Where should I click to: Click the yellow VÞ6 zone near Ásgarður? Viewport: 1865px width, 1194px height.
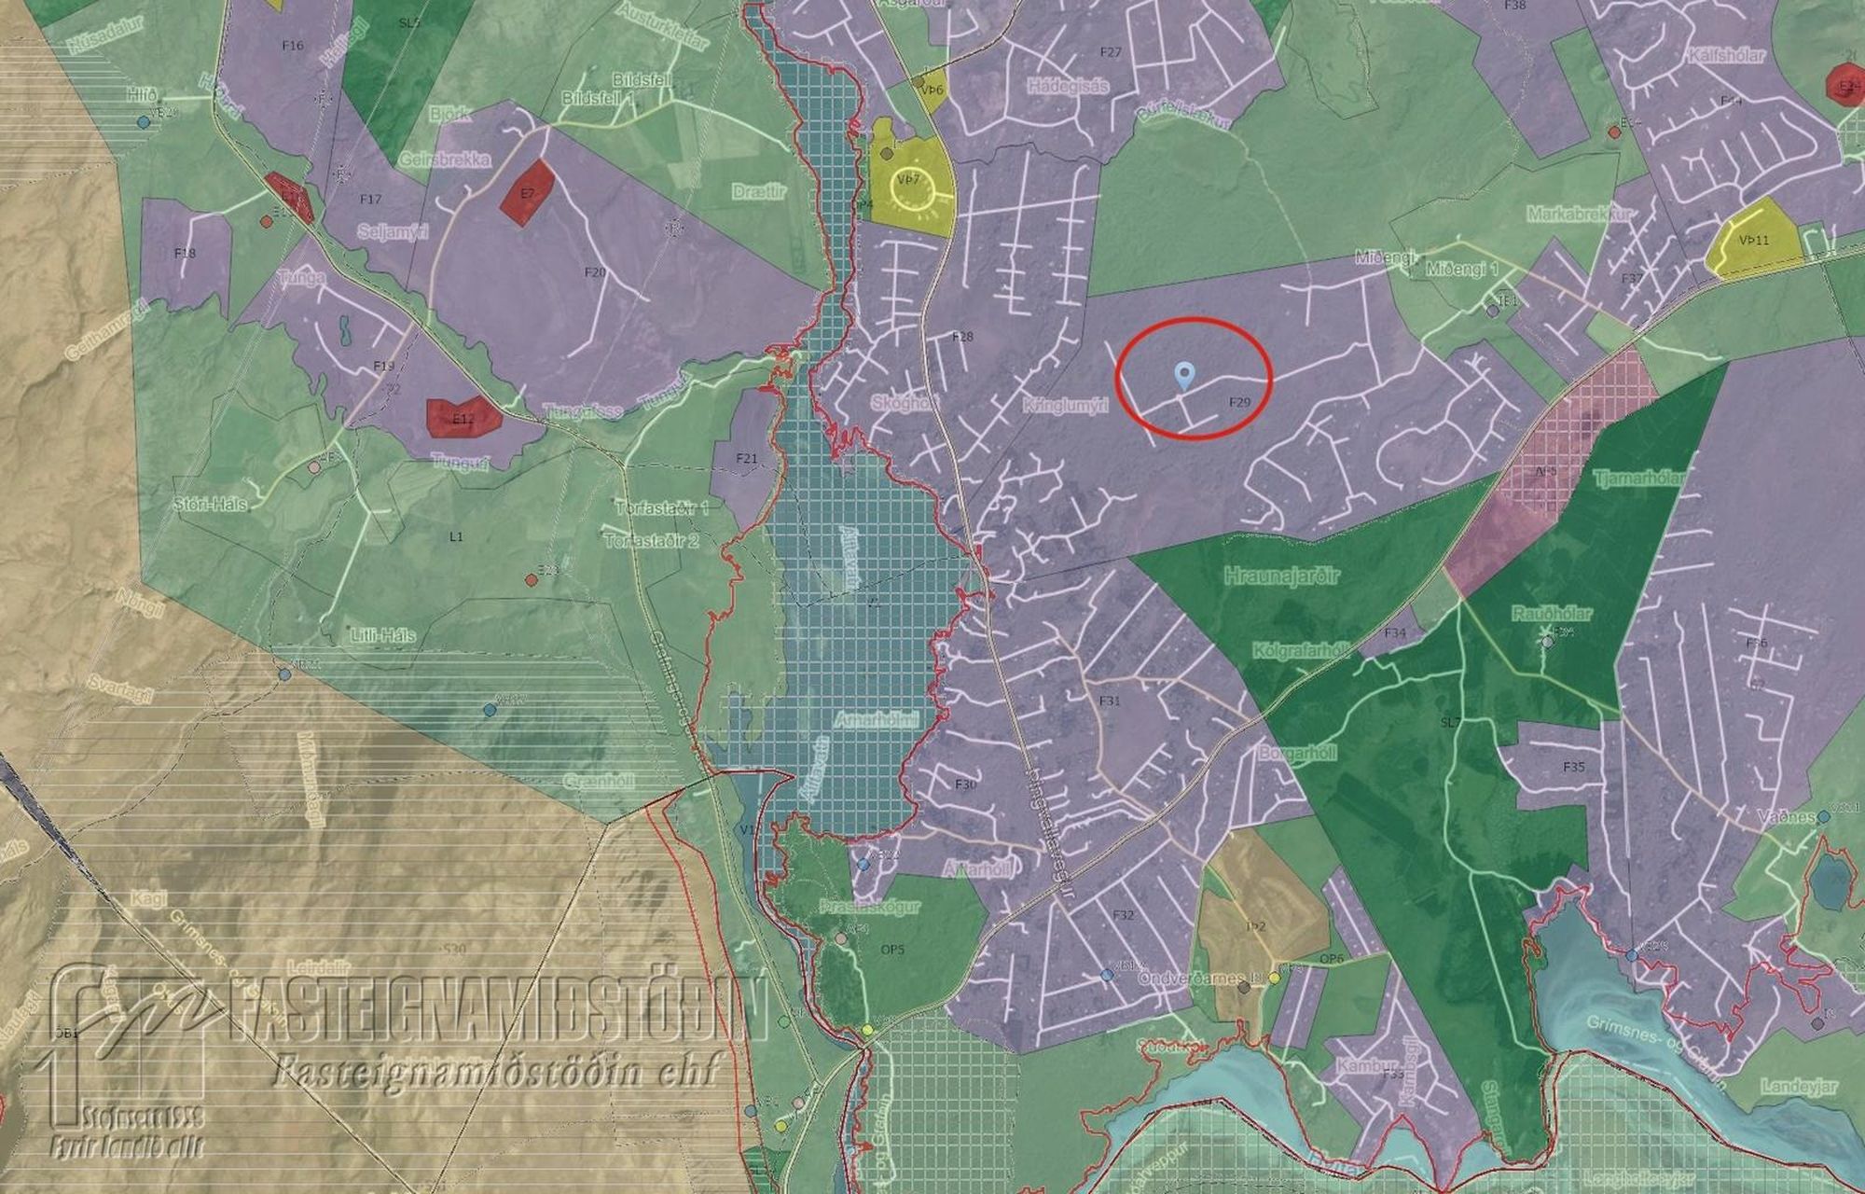tap(932, 90)
